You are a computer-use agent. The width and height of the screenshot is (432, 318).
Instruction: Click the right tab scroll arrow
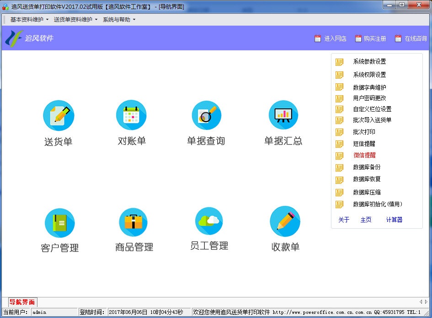coord(426,302)
